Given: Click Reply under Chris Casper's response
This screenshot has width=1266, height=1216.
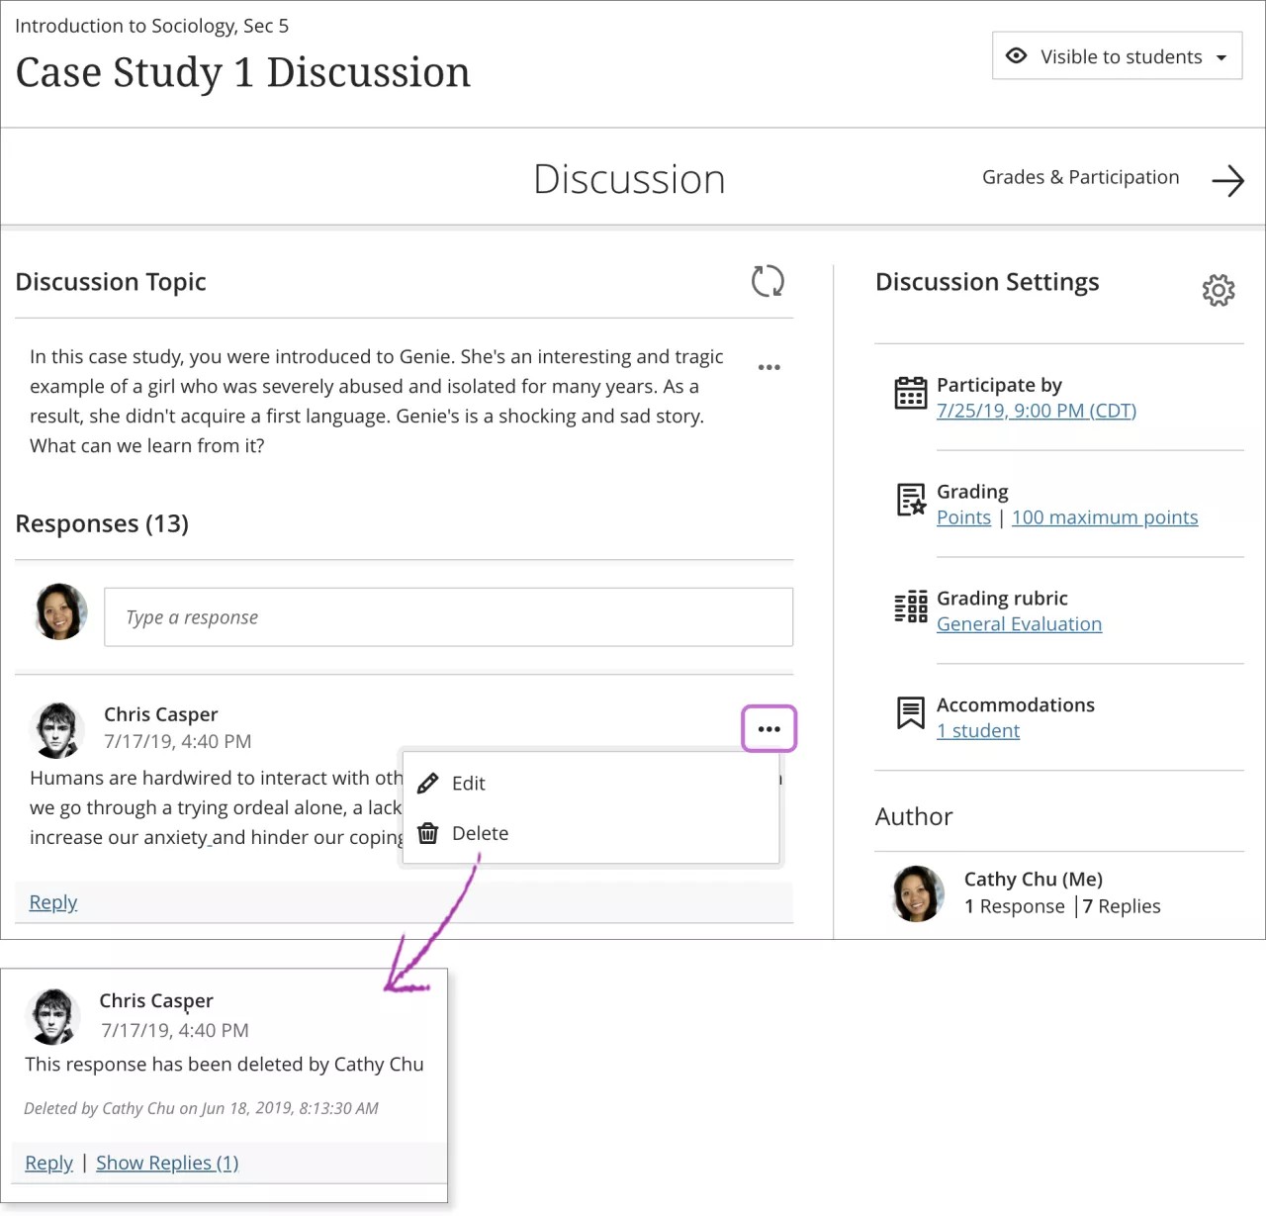Looking at the screenshot, I should [x=52, y=901].
